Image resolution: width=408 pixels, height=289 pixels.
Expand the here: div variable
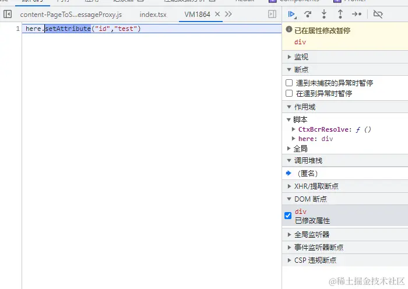(x=294, y=139)
